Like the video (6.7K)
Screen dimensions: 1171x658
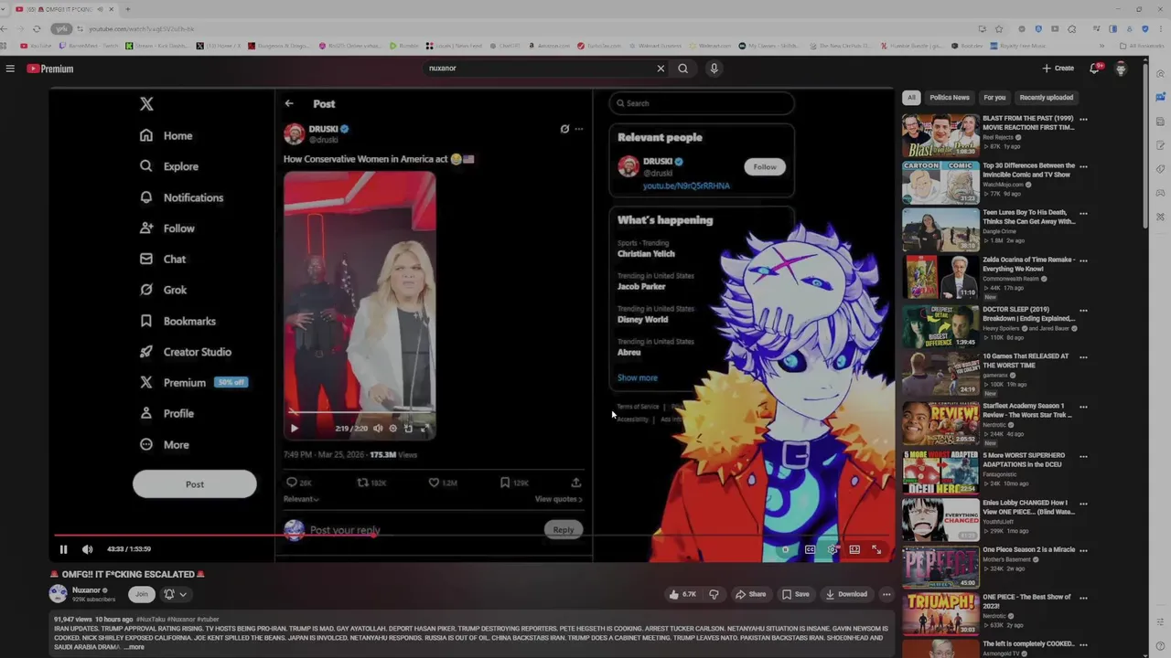pos(682,594)
